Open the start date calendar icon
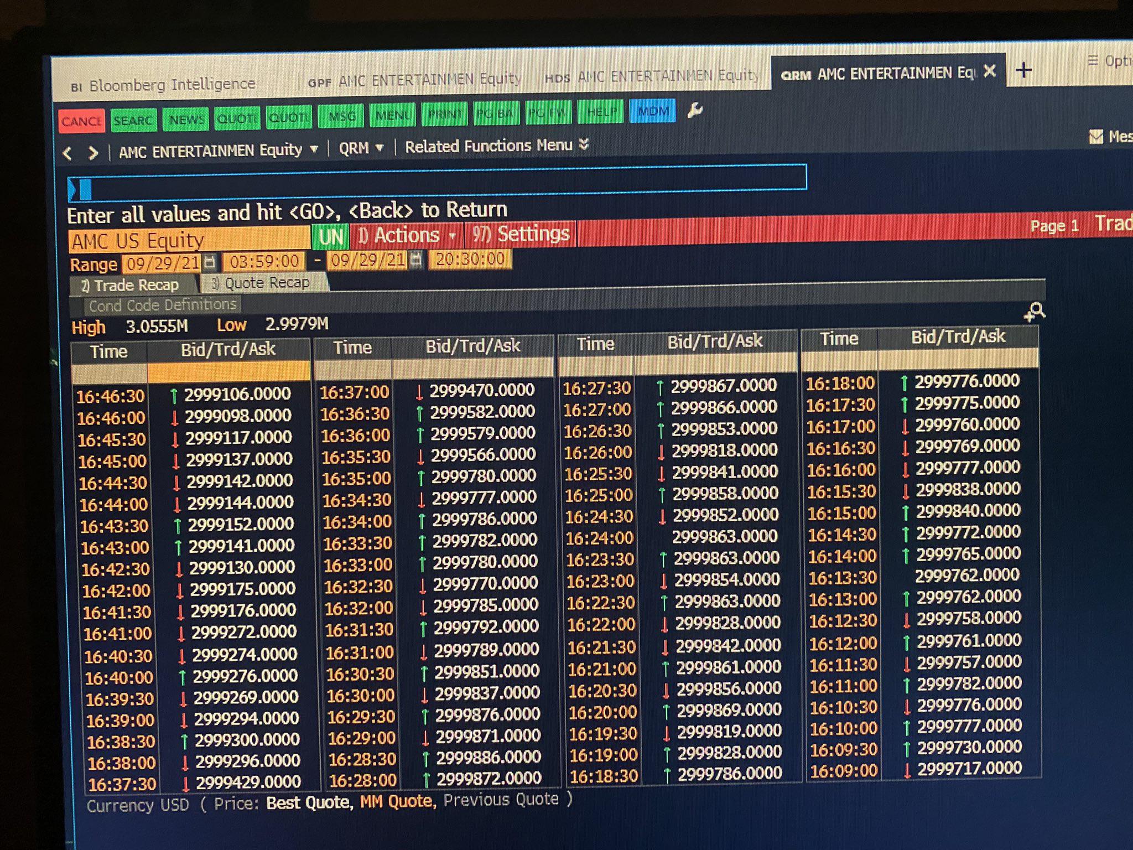1133x850 pixels. click(210, 262)
